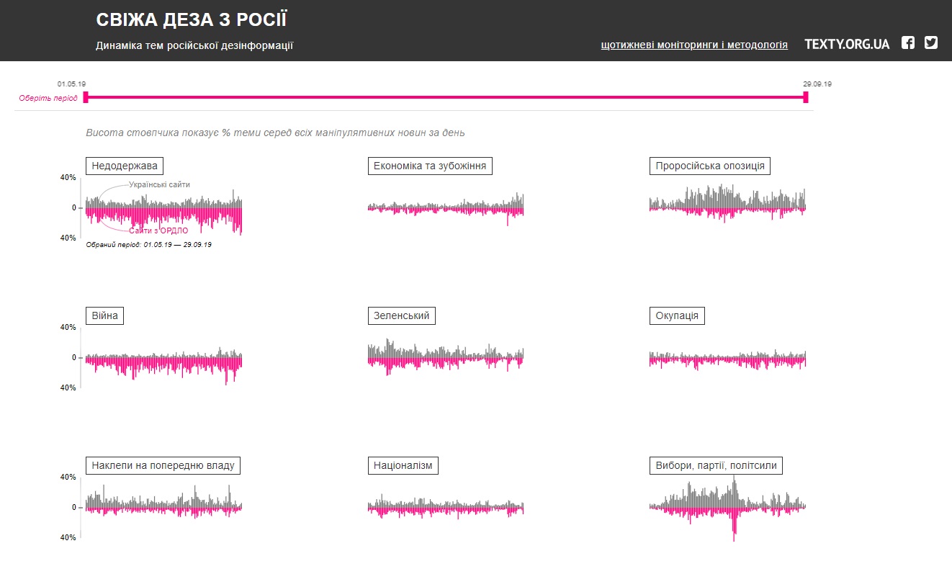Viewport: 952px width, 569px height.
Task: Click the left date range slider handle
Action: click(86, 97)
